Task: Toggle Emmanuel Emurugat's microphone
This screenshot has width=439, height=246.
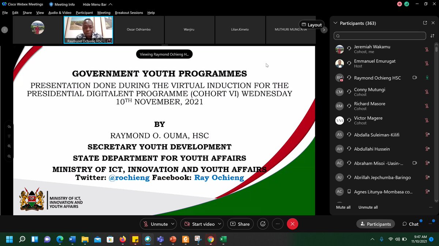Action: point(427,63)
